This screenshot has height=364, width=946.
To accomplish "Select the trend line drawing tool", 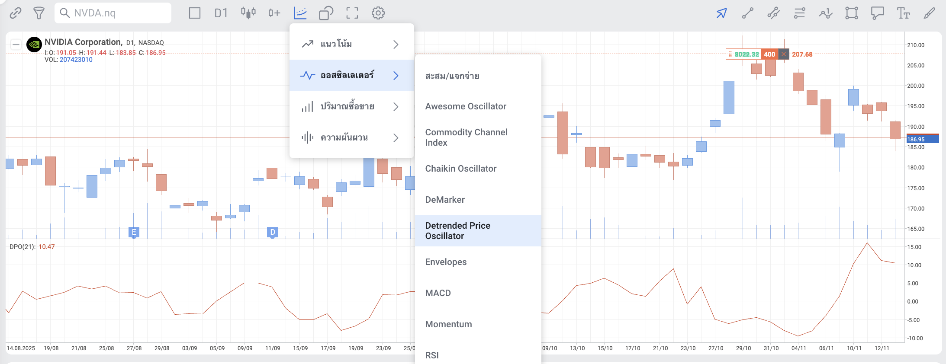I will [x=748, y=13].
